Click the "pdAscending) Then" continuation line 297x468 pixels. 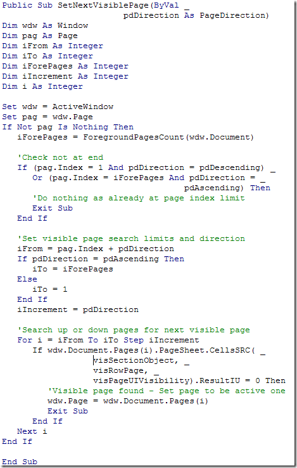pos(227,188)
